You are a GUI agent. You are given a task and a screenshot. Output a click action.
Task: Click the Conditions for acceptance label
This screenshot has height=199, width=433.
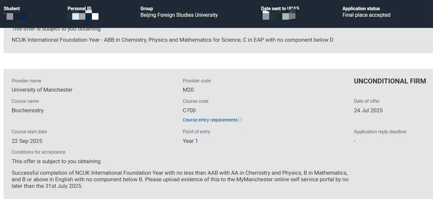pyautogui.click(x=38, y=152)
